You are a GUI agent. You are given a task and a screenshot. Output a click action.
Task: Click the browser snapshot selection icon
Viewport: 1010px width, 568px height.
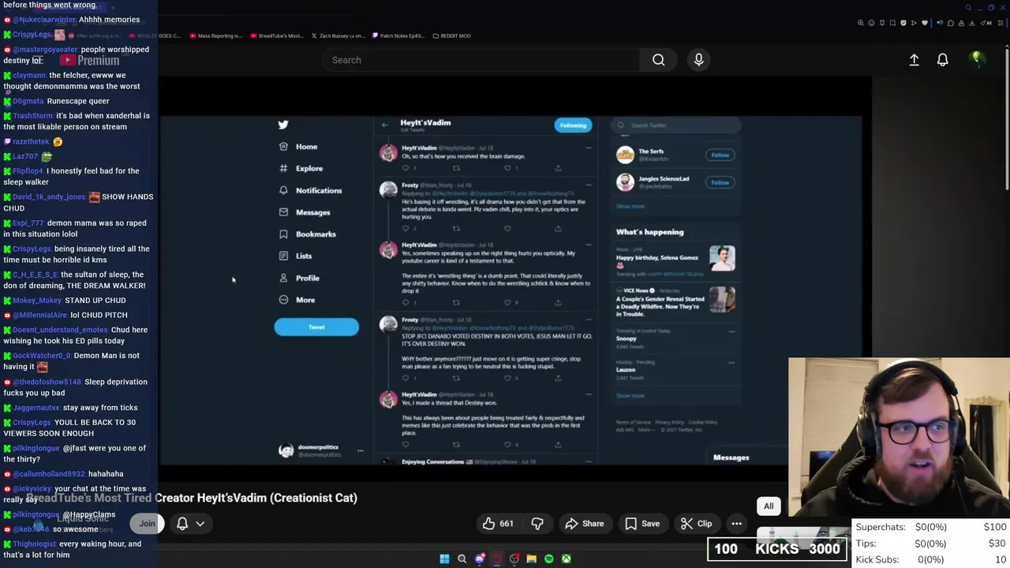[892, 23]
